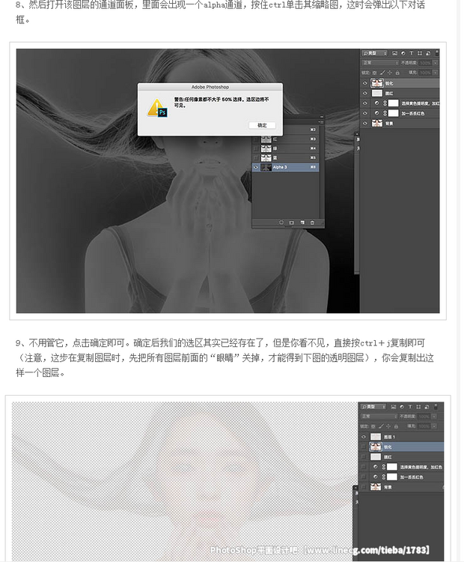
Task: Open the 正常 blend mode dropdown in step 9 screenshot
Action: (x=379, y=417)
